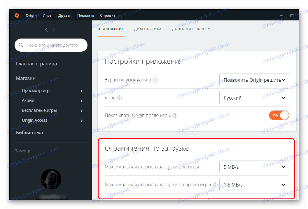Click the forward navigation arrow
308x209 pixels.
click(x=54, y=29)
